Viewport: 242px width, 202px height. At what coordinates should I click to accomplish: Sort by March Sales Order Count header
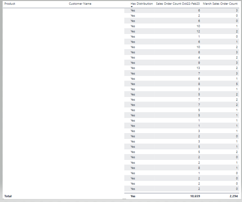[220, 4]
